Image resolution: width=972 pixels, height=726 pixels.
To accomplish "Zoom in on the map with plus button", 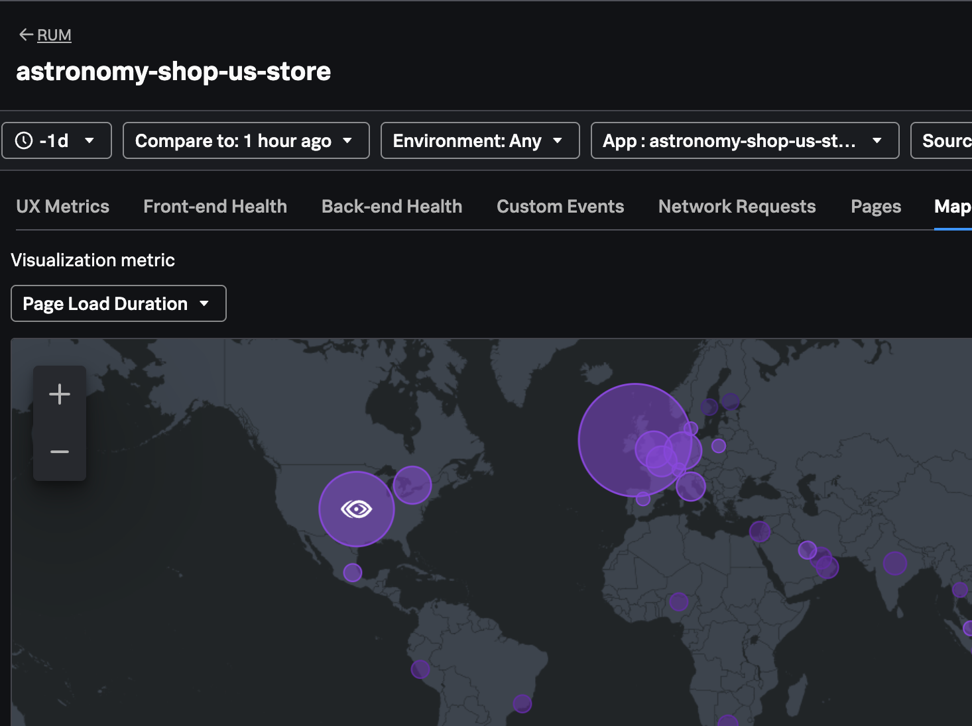I will (59, 393).
